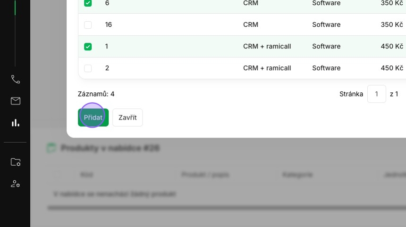Click the Stránka page number field

pyautogui.click(x=376, y=94)
